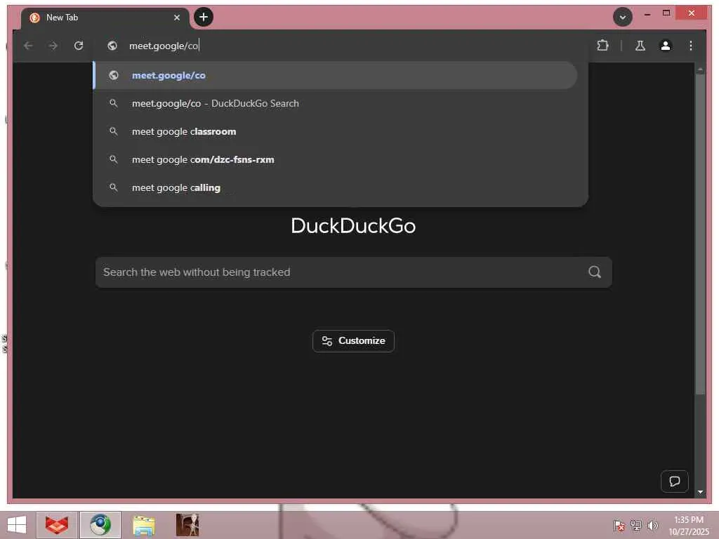Click the browser back arrow
719x539 pixels.
[28, 46]
